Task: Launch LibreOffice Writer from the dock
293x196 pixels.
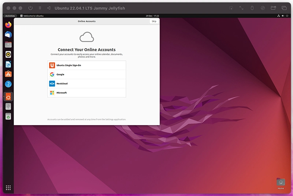Action: pos(8,64)
